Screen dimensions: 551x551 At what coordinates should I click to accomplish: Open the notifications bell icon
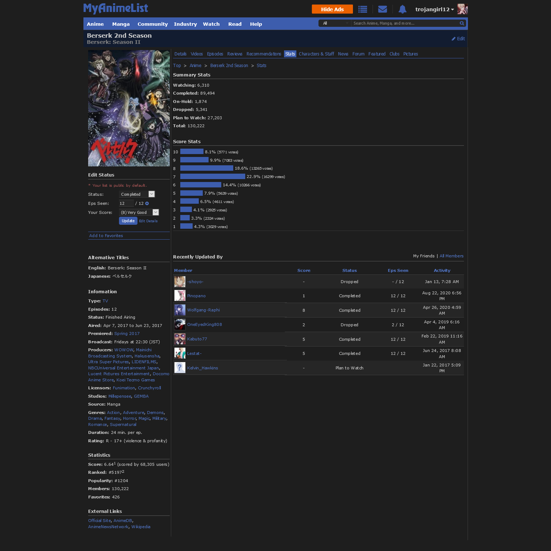pos(402,9)
